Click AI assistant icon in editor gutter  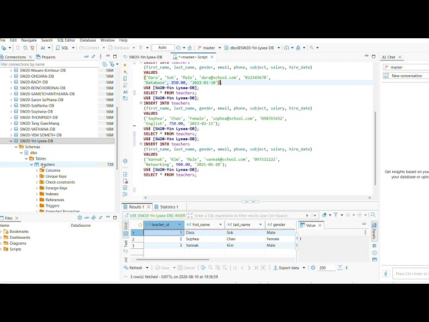pos(125,92)
